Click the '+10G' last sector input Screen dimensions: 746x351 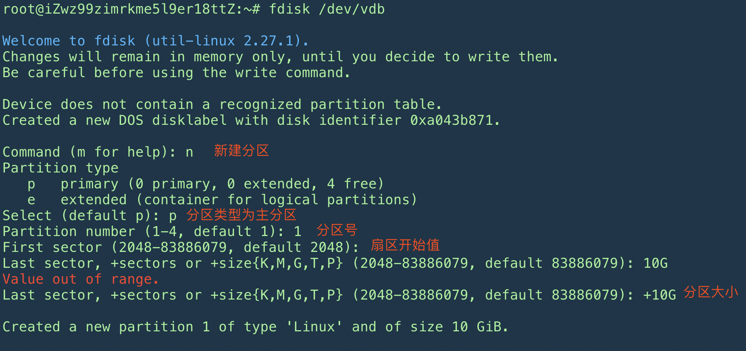click(659, 295)
